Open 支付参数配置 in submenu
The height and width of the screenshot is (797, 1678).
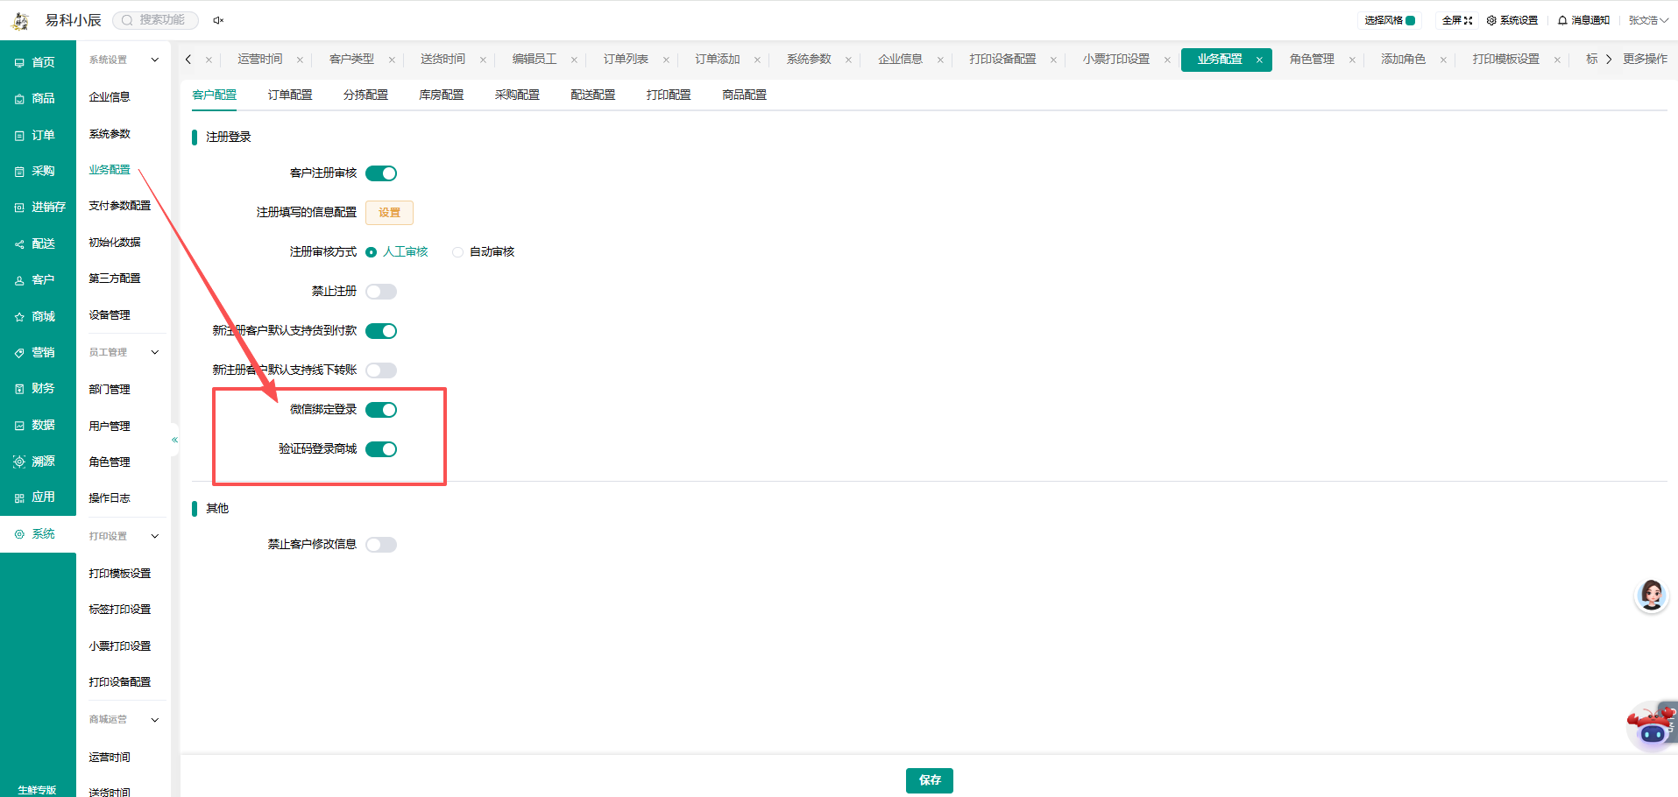point(120,206)
